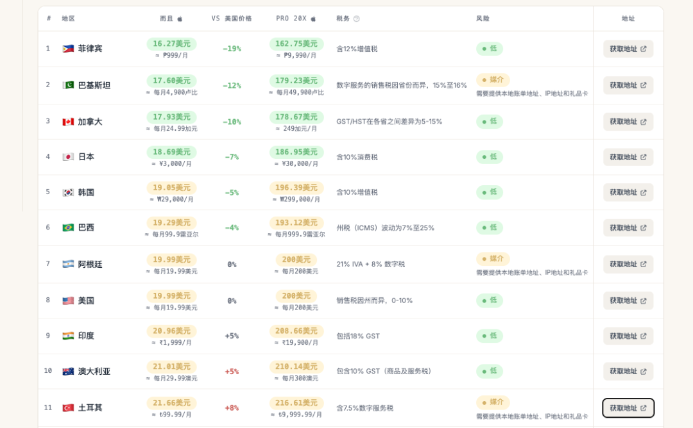
Task: Click the 税务 column header
Action: pos(343,19)
